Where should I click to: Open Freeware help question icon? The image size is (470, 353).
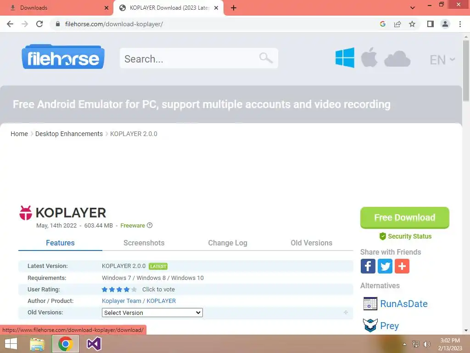point(150,225)
